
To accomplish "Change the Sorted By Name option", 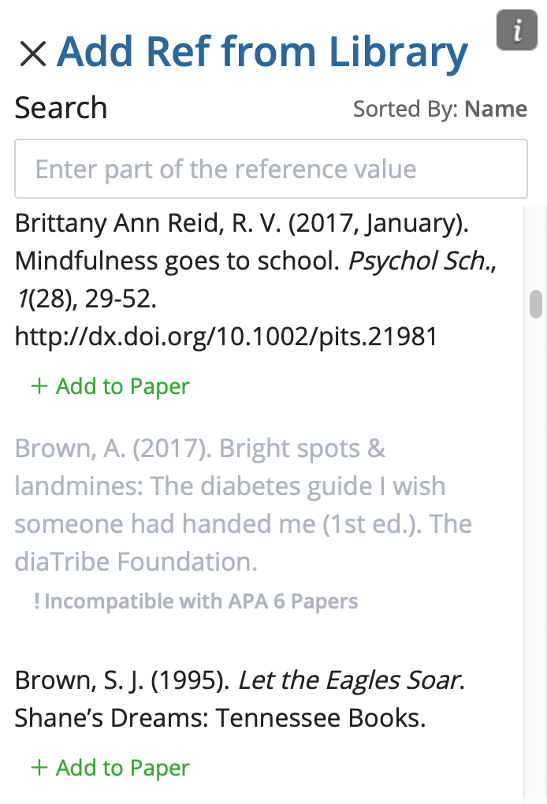I will [440, 109].
